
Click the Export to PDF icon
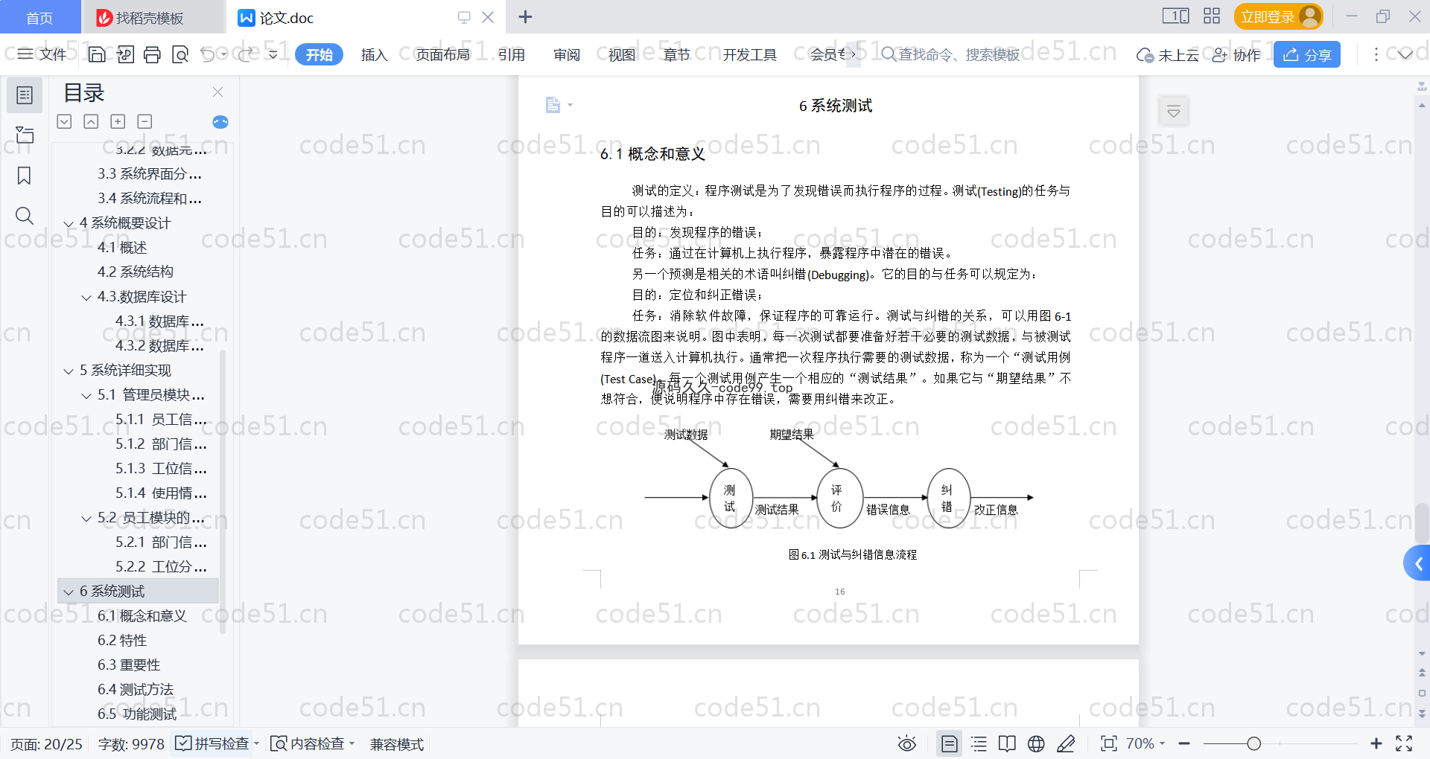click(x=125, y=54)
